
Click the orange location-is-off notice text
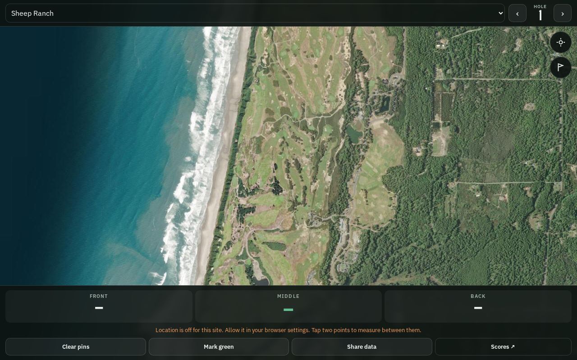288,330
